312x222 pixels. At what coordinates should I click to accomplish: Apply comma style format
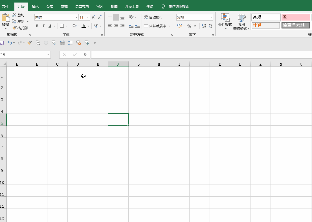tap(195, 26)
